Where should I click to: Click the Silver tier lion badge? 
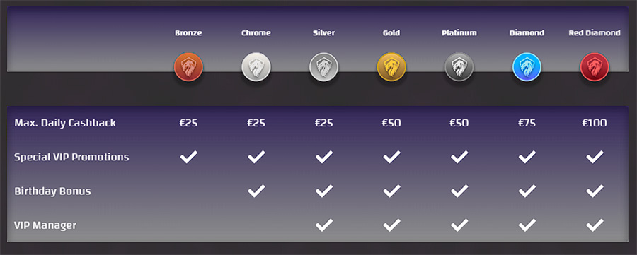(323, 67)
